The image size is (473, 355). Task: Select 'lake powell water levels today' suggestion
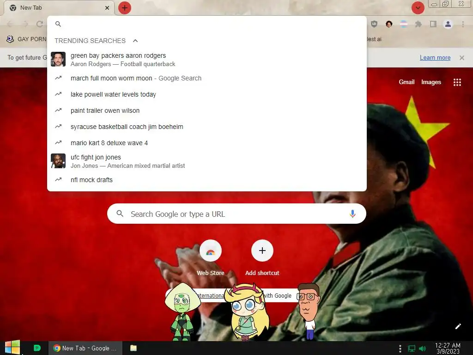[207, 94]
